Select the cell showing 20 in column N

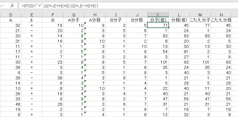(x=221, y=88)
